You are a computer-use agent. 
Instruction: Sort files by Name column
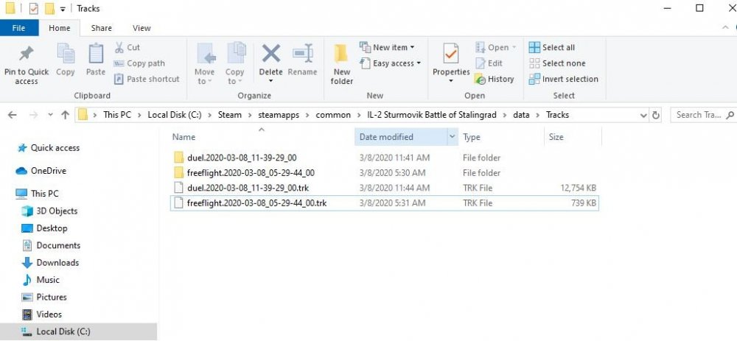click(x=184, y=137)
